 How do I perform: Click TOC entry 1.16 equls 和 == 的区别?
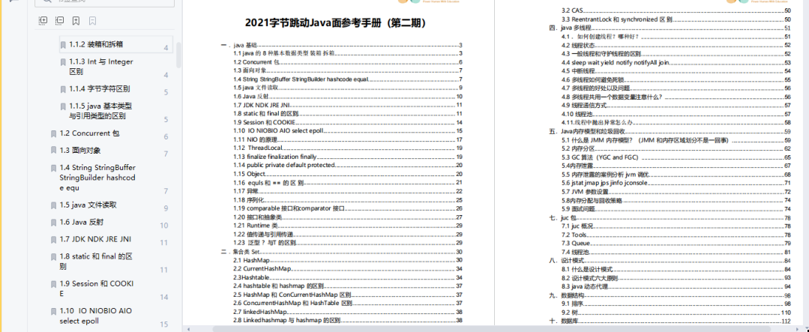pyautogui.click(x=268, y=183)
